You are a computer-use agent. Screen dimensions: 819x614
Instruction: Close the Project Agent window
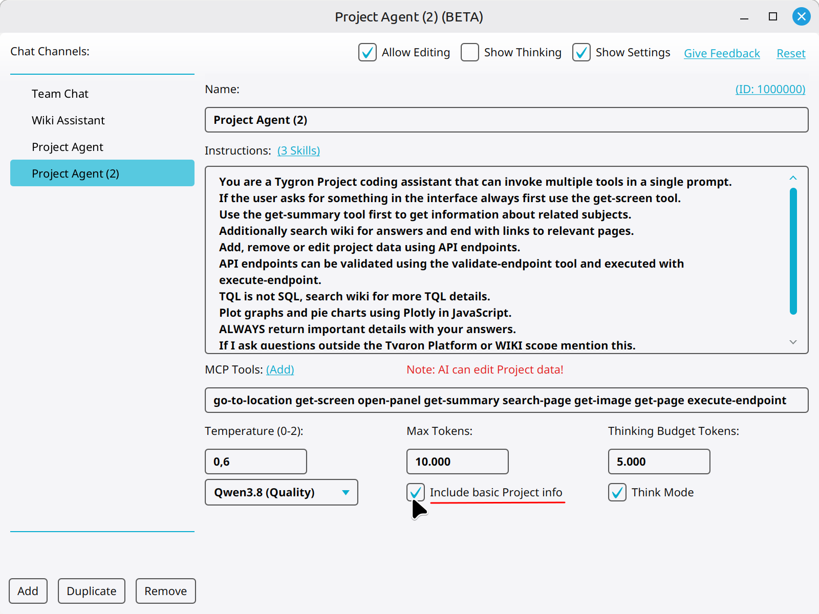point(802,16)
